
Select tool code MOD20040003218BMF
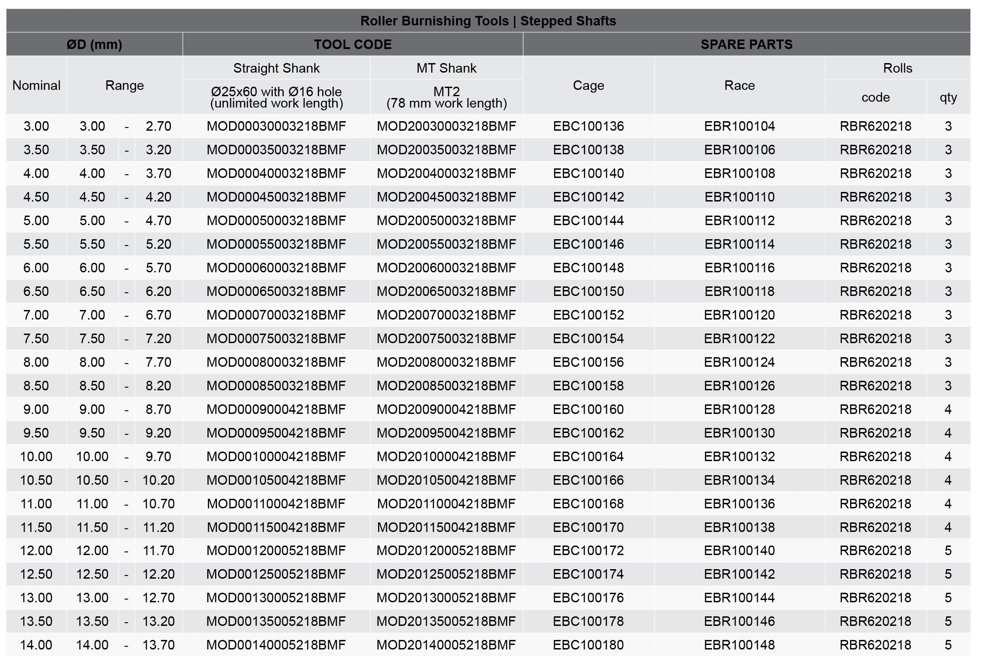coord(447,173)
